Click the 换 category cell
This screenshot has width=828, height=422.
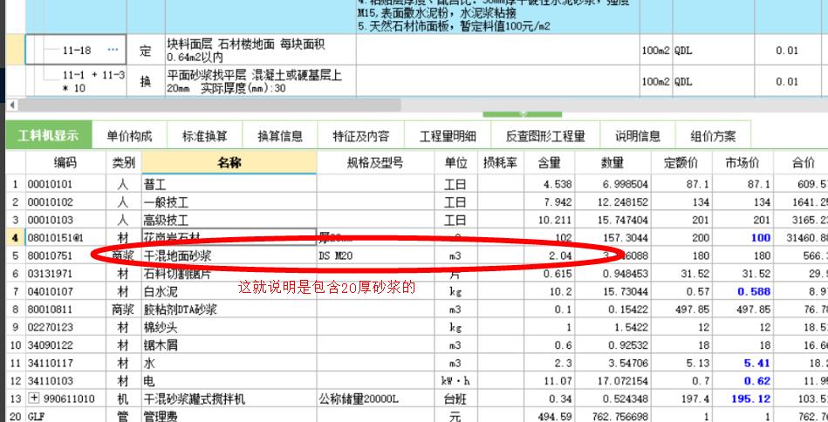(146, 81)
